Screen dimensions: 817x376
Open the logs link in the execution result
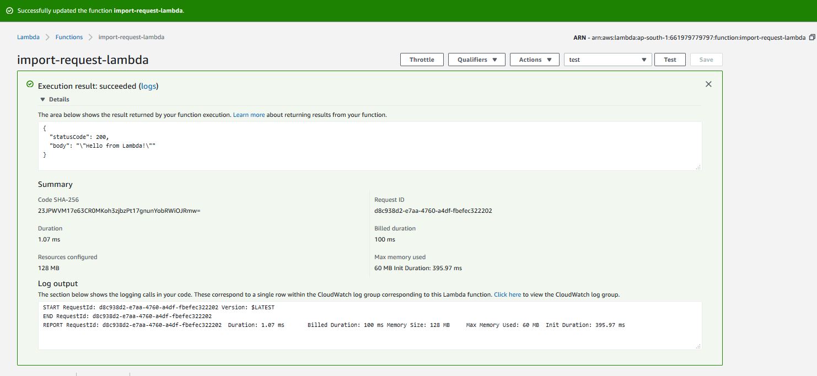tap(148, 87)
